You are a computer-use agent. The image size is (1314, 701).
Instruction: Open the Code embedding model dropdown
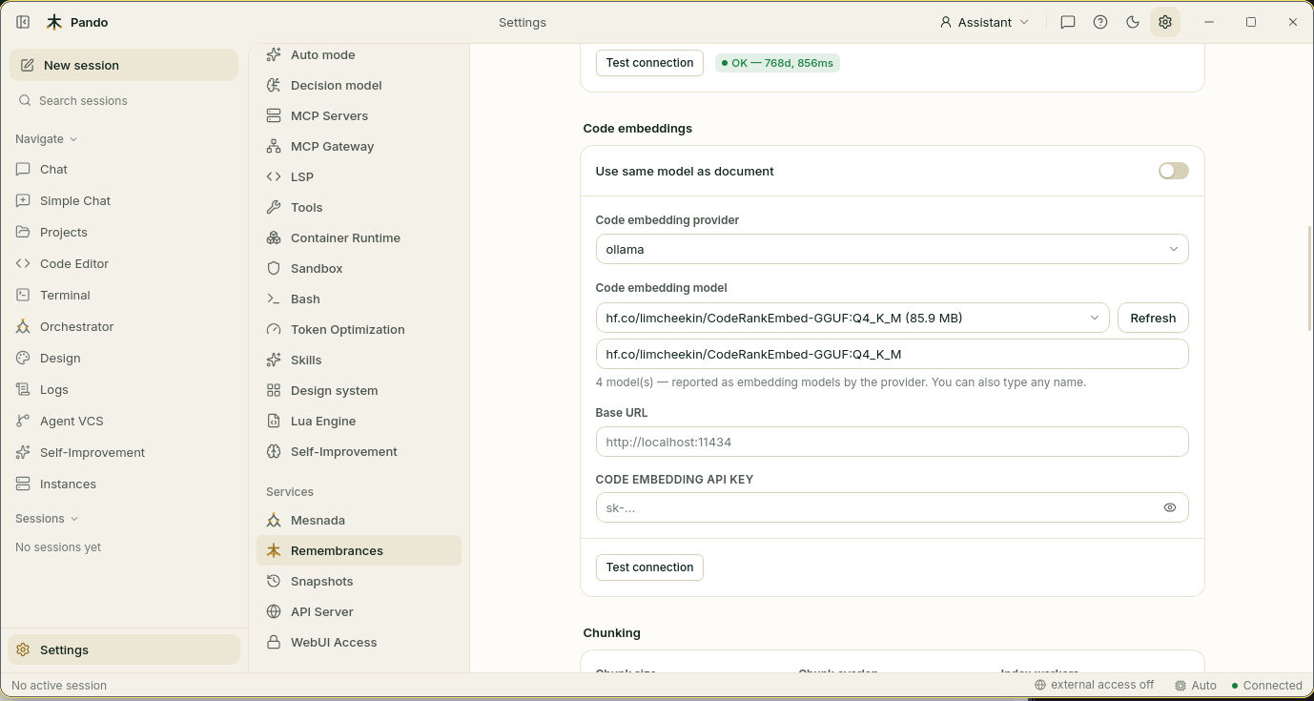coord(852,318)
